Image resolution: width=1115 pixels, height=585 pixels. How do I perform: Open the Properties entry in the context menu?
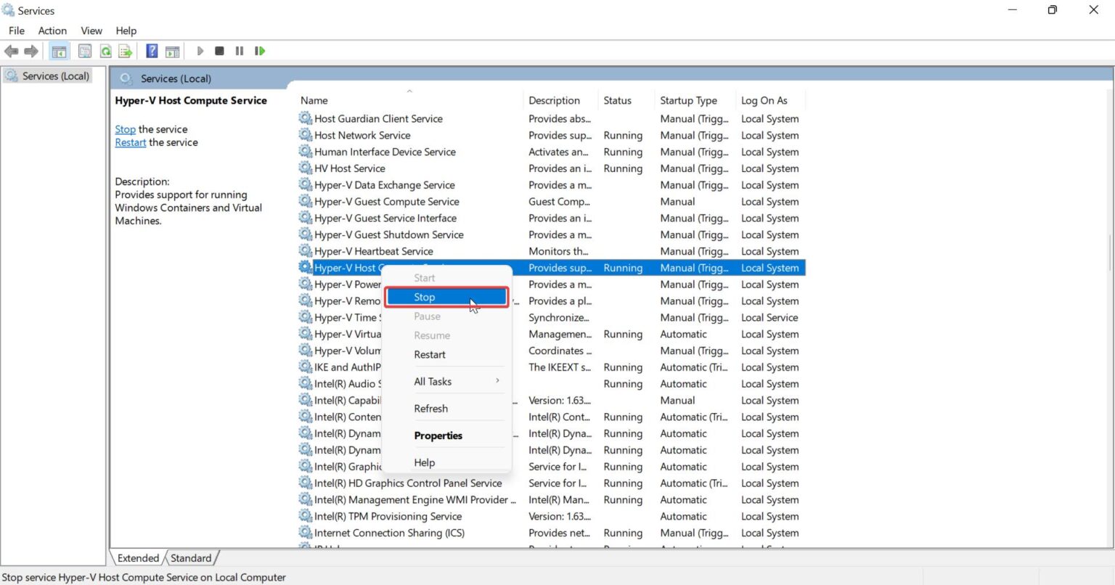pos(438,435)
